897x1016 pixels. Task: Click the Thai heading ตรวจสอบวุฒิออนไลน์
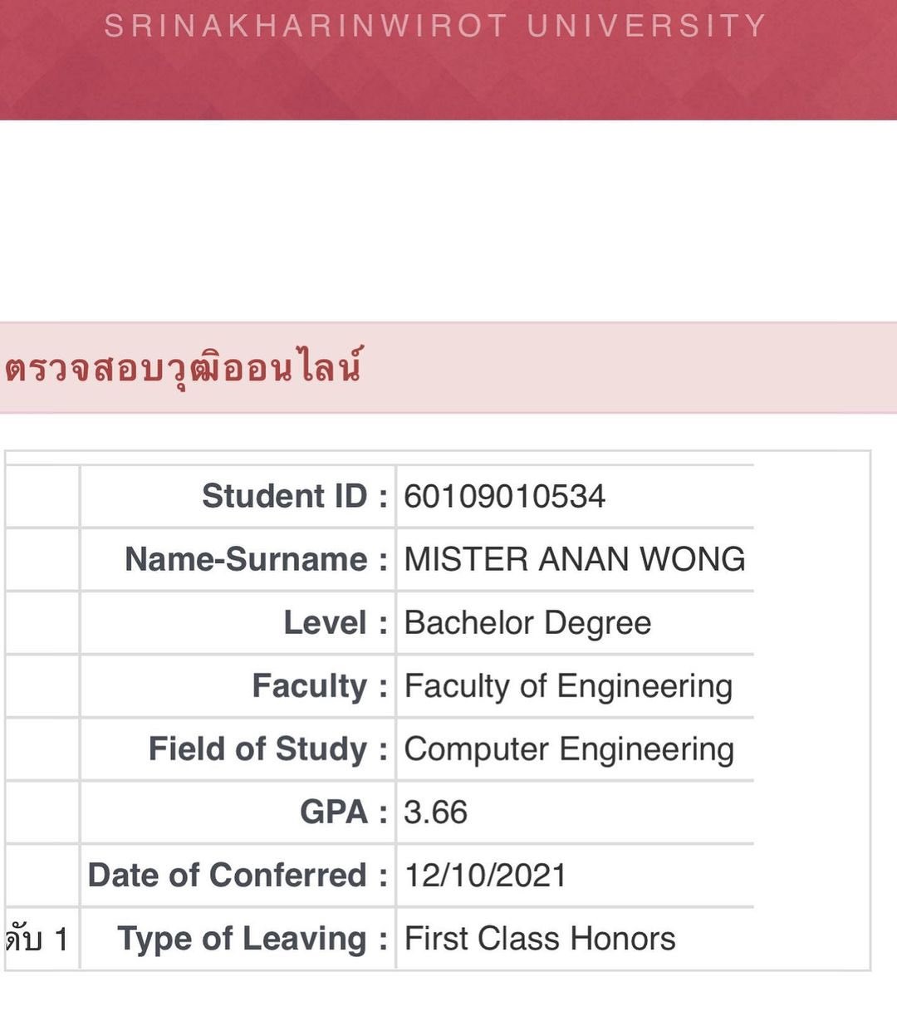pyautogui.click(x=184, y=368)
